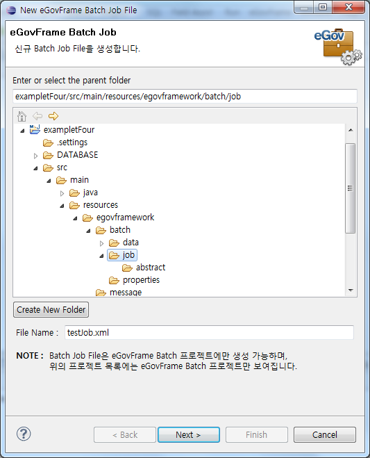Click the tree scrollbar down arrow

(x=351, y=291)
